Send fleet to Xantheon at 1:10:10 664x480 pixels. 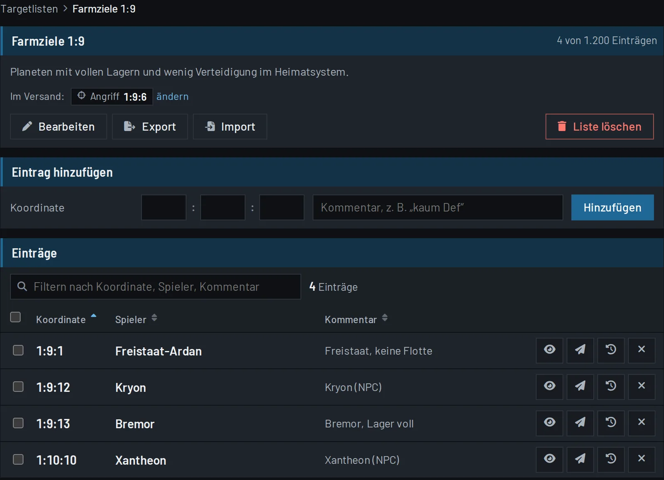tap(580, 460)
